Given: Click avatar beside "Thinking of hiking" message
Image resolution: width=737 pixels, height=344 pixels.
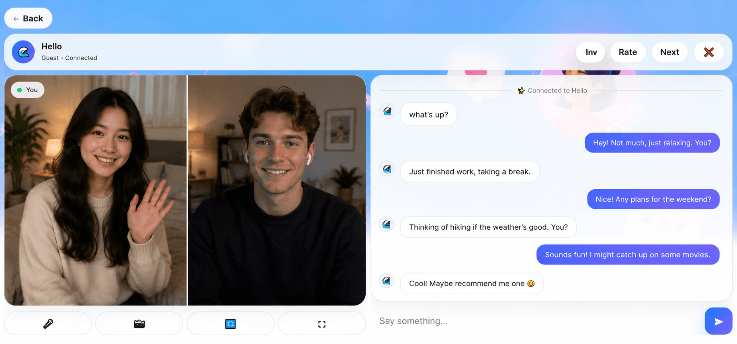Looking at the screenshot, I should click(387, 224).
